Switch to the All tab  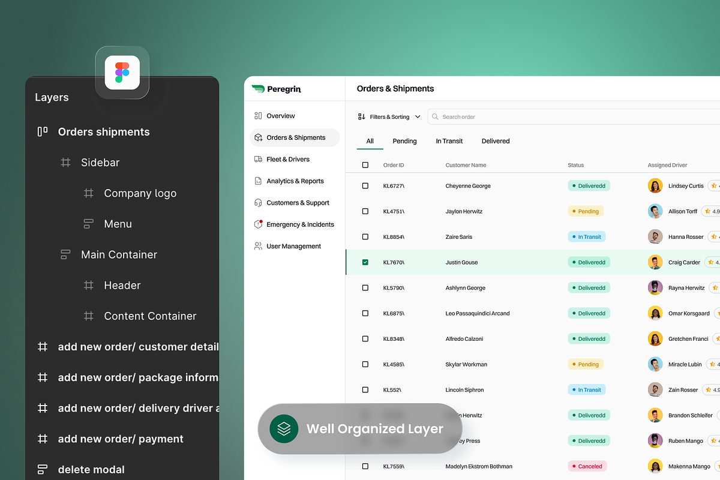[370, 141]
